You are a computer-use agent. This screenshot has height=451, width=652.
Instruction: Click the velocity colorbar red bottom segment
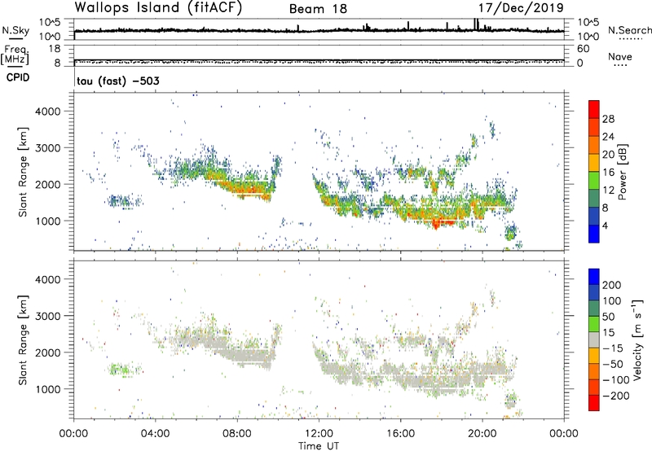coord(594,403)
